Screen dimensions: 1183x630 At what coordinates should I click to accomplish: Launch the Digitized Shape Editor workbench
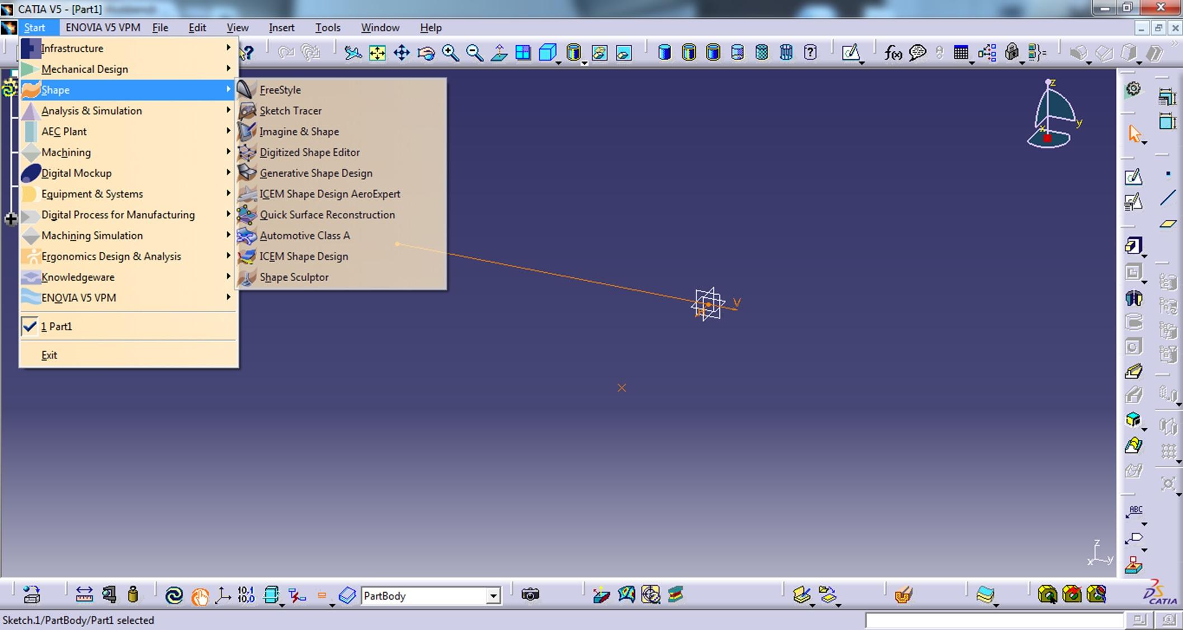point(341,152)
